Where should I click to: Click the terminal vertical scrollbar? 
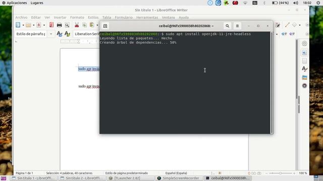(272, 82)
